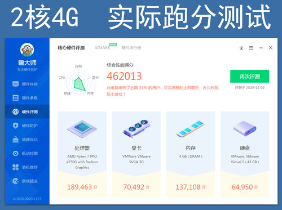This screenshot has width=282, height=210.
Task: Switch to the 核心硬件评测 tab
Action: 71,48
